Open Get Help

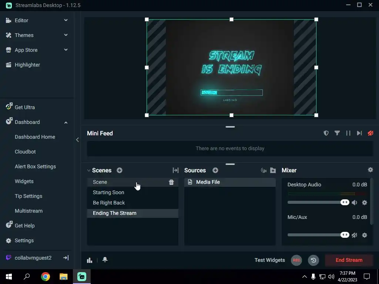pos(24,226)
